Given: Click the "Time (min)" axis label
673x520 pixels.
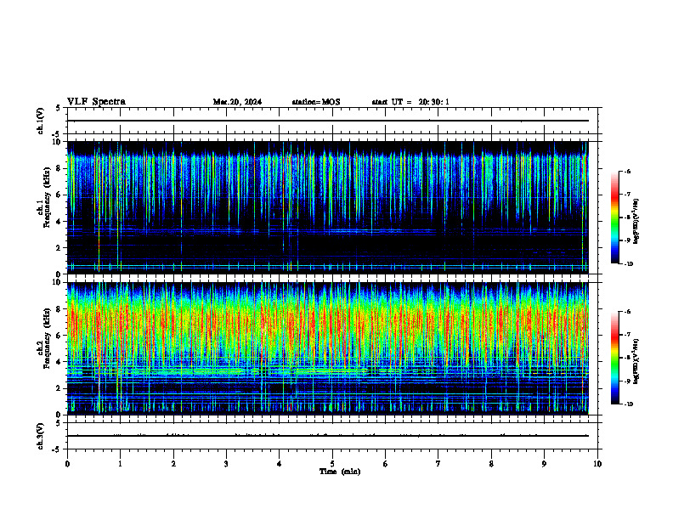Looking at the screenshot, I should pyautogui.click(x=340, y=472).
